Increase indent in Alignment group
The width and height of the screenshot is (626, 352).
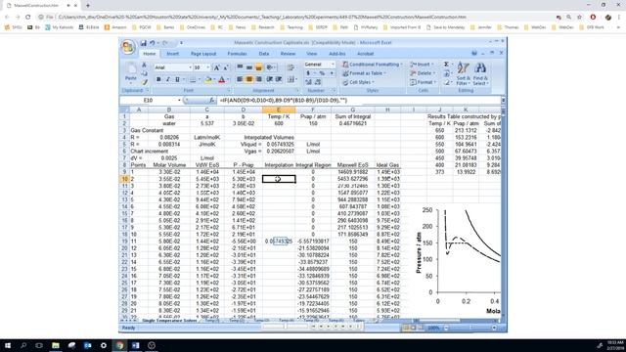point(279,79)
